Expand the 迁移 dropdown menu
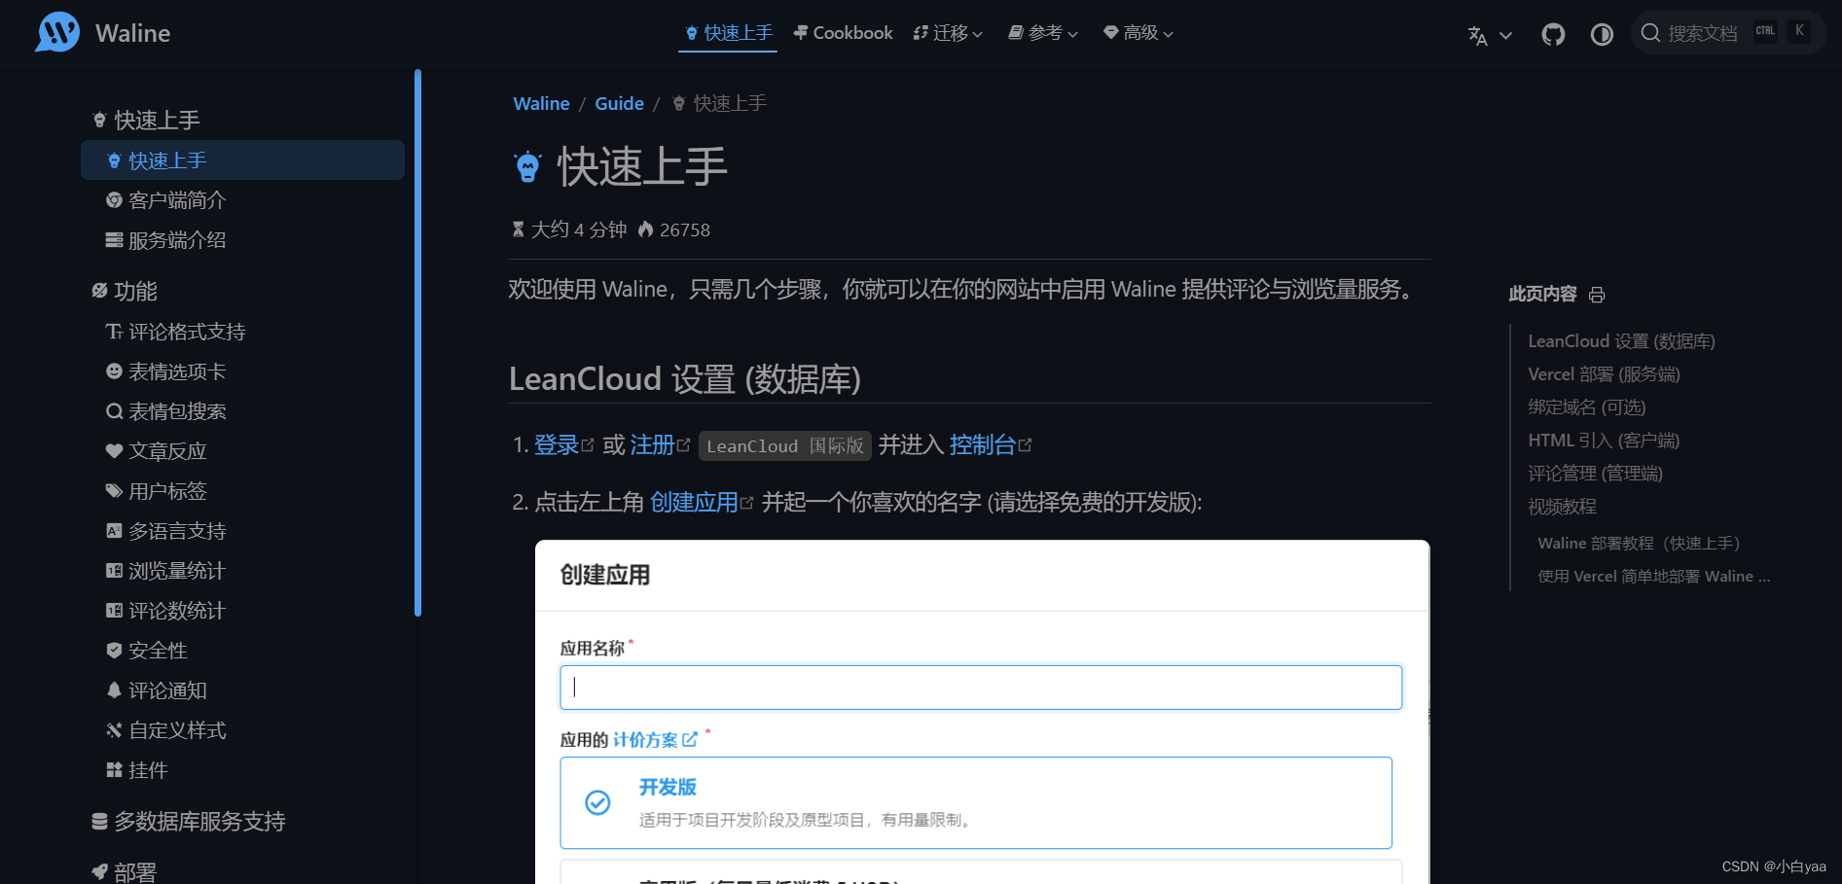Viewport: 1842px width, 884px height. [947, 32]
